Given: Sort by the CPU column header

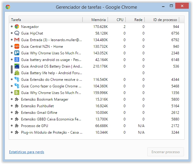Looking at the screenshot, I should tap(117, 20).
